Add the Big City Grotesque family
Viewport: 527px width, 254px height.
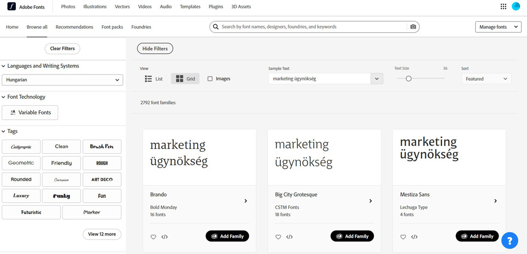click(x=352, y=236)
